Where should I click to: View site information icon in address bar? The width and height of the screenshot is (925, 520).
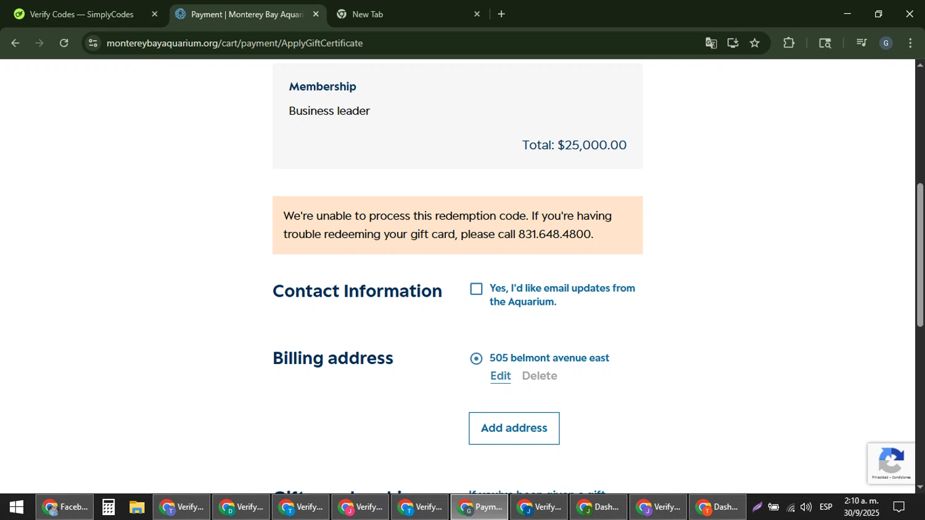(x=93, y=43)
